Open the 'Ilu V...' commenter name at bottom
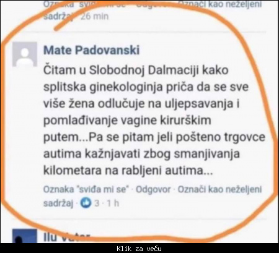279x253 pixels. [66, 237]
